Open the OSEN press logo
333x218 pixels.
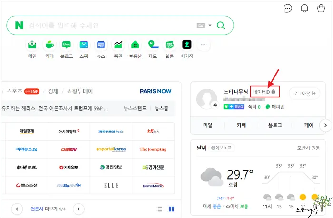pos(69,149)
